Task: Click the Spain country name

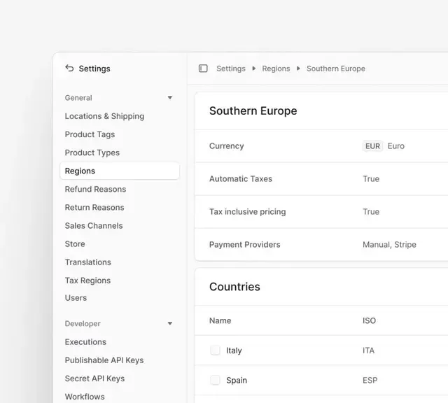Action: pyautogui.click(x=237, y=380)
